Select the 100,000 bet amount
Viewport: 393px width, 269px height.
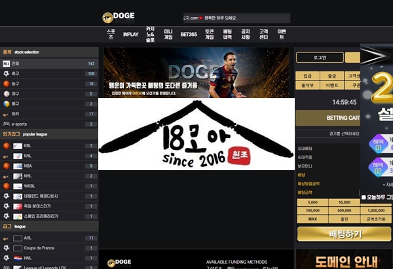point(312,211)
